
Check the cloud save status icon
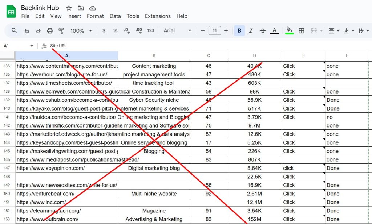point(93,8)
